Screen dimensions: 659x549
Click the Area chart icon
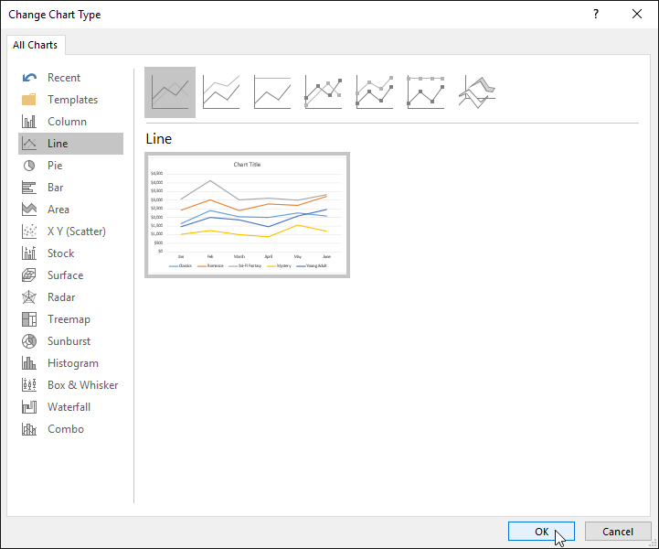(x=29, y=210)
